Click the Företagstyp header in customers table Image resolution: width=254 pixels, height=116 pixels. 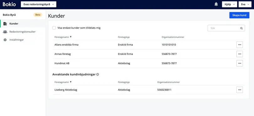point(124,37)
